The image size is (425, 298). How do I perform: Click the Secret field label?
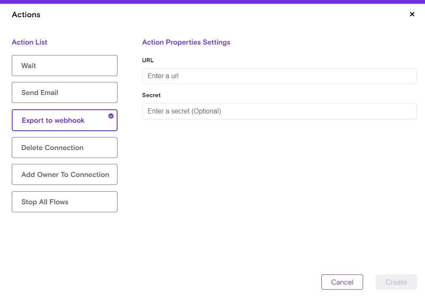[x=151, y=95]
